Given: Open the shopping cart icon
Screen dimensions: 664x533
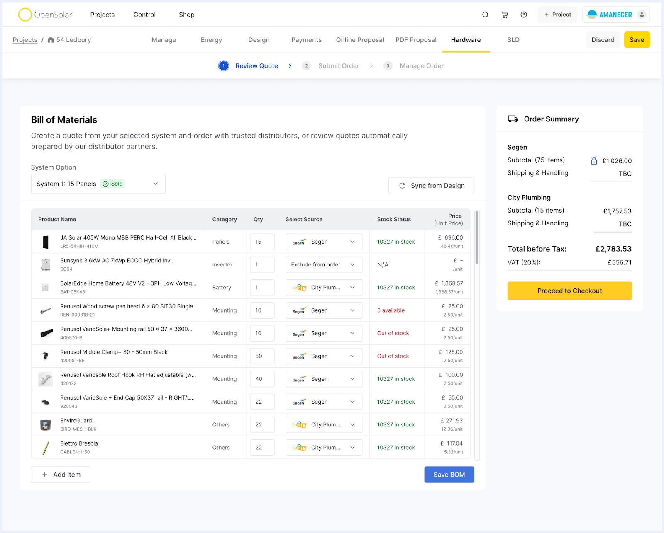Looking at the screenshot, I should [505, 15].
